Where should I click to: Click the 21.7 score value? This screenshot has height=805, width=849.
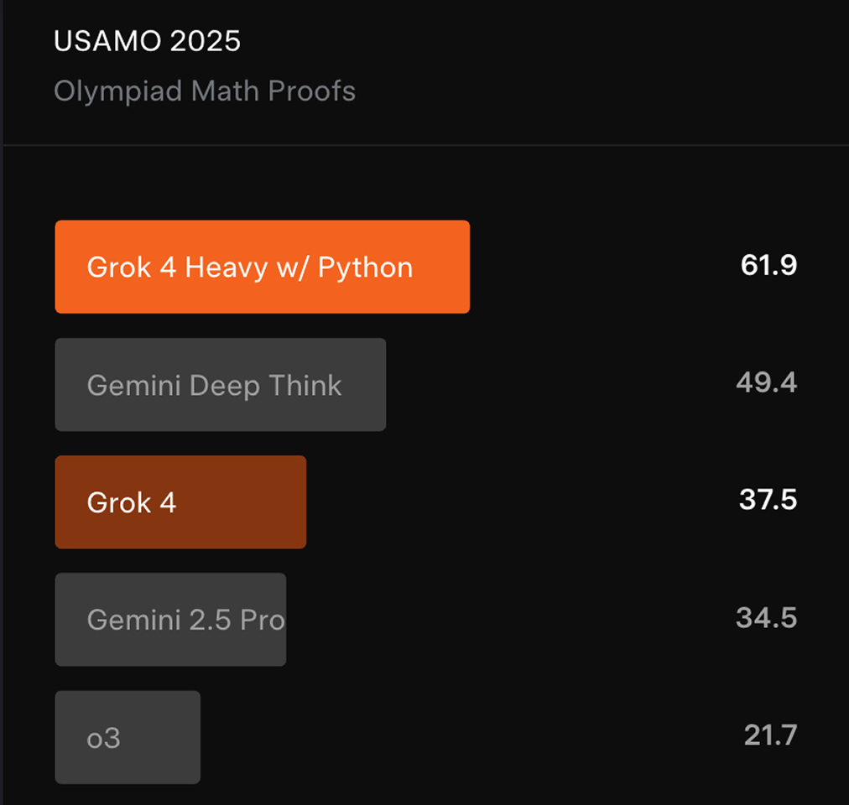(769, 735)
